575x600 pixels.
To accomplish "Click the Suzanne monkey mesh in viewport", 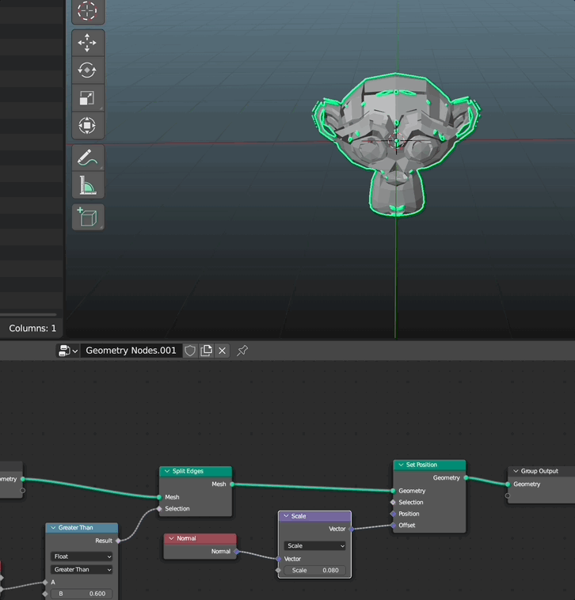I will point(397,146).
